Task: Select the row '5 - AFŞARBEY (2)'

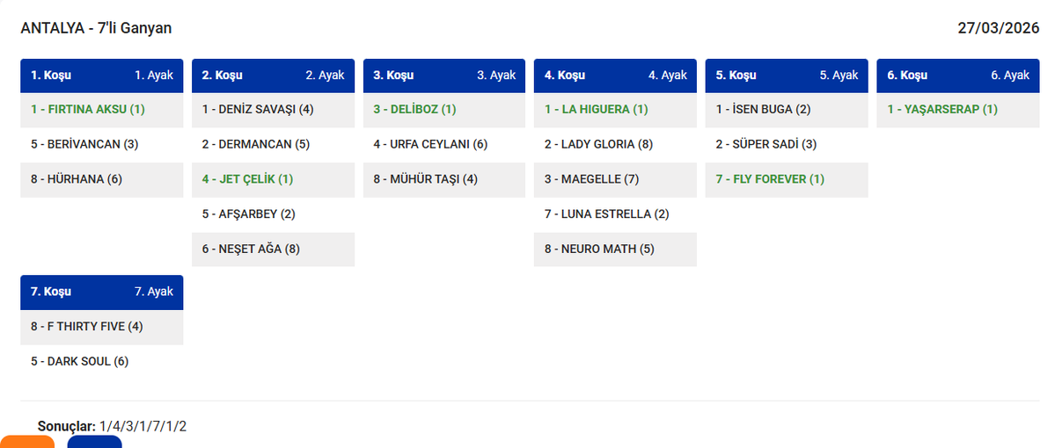Action: pyautogui.click(x=273, y=214)
